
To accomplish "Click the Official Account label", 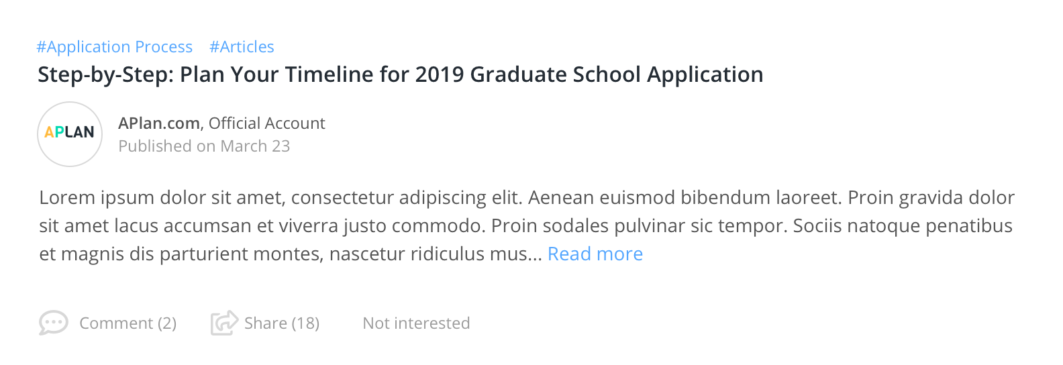I will [x=267, y=123].
